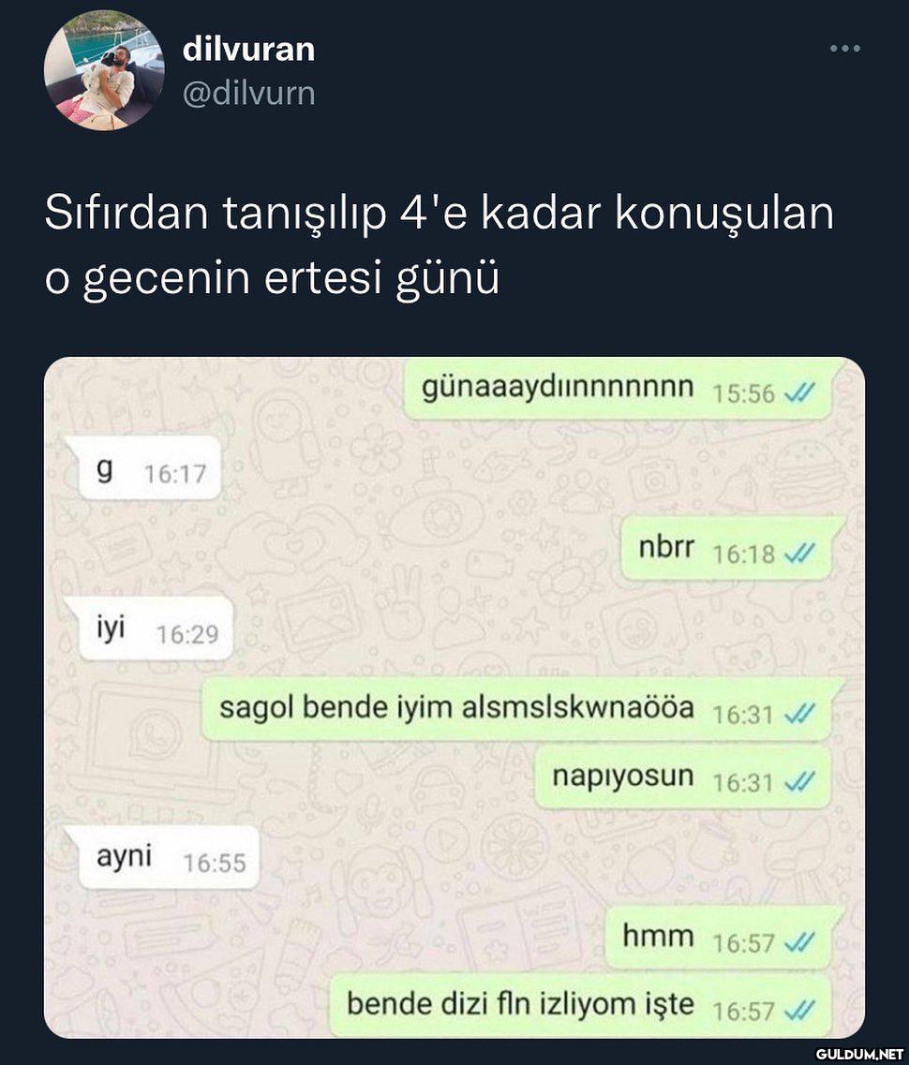Open the embedded WhatsApp chat screenshot
This screenshot has height=1065, width=909.
454,697
